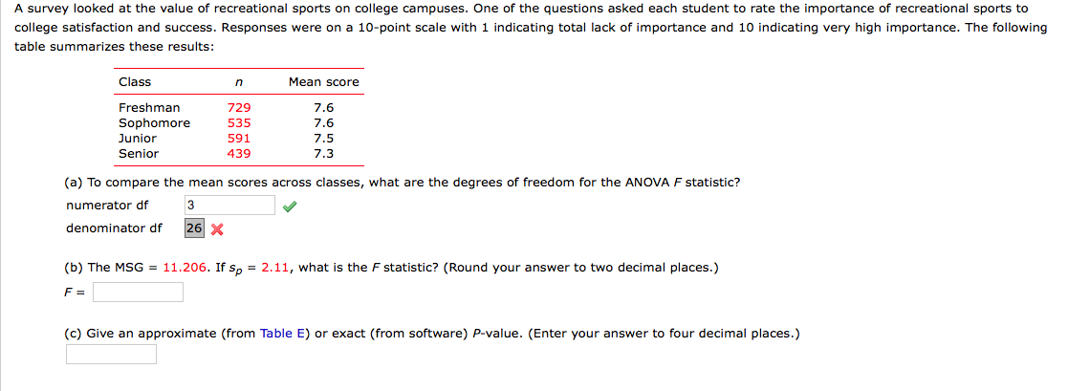Viewport: 1068px width, 391px height.
Task: Click the Mean score column header
Action: click(323, 82)
